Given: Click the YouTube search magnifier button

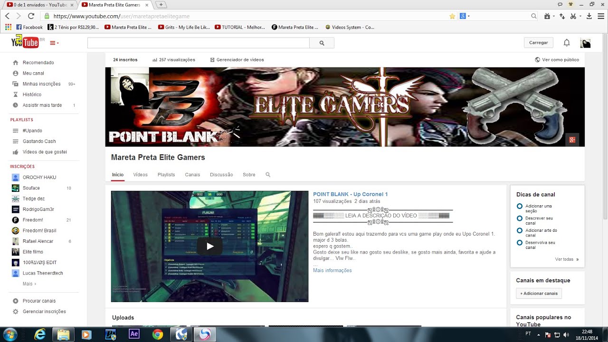Looking at the screenshot, I should click(x=322, y=43).
